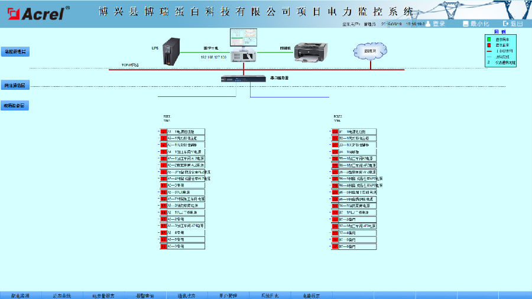Click red status indicator number 33
Viewport: 532px width, 299px height.
coord(335,219)
